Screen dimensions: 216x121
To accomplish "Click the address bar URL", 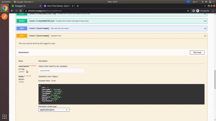I will [x=45, y=11].
